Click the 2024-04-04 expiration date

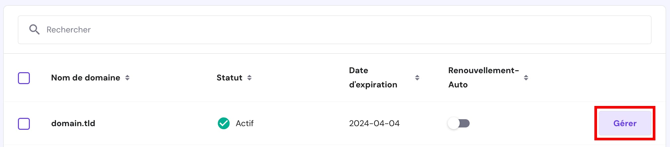(x=374, y=123)
